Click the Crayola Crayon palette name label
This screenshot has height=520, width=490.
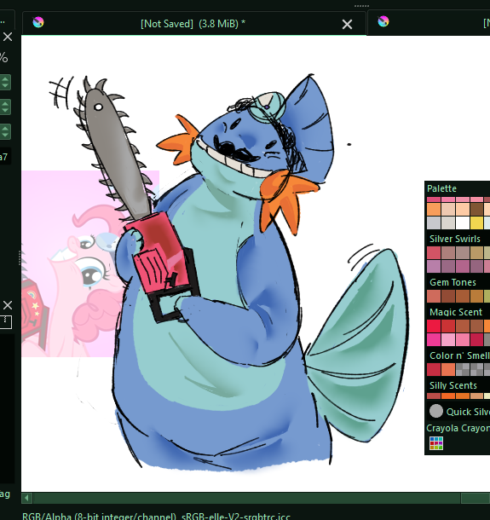(x=458, y=428)
